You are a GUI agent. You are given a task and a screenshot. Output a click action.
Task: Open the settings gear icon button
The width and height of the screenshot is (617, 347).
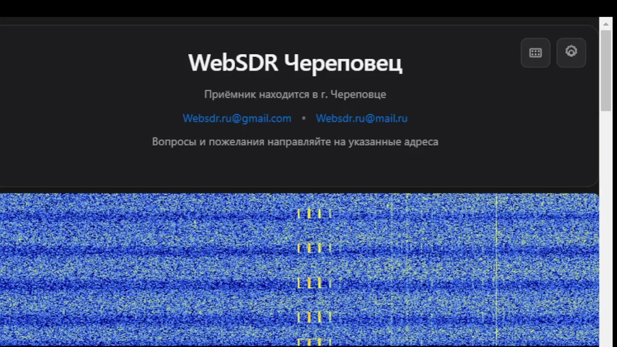coord(571,52)
